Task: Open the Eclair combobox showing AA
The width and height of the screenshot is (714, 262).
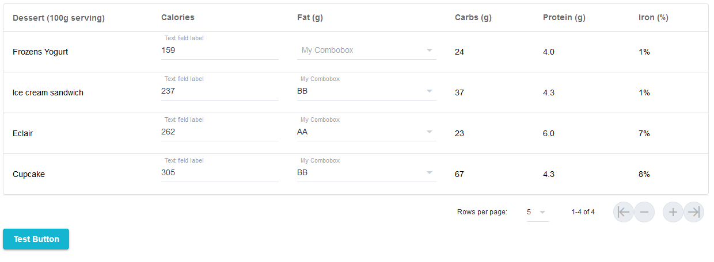Action: point(367,132)
